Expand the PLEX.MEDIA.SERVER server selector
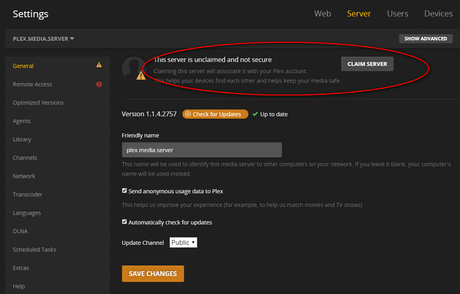Image resolution: width=460 pixels, height=294 pixels. click(x=44, y=38)
